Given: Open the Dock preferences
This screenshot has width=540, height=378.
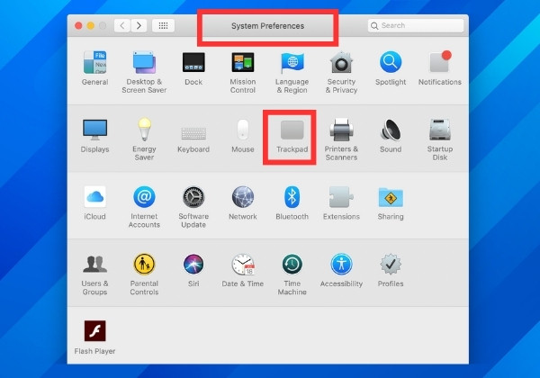Looking at the screenshot, I should 193,68.
